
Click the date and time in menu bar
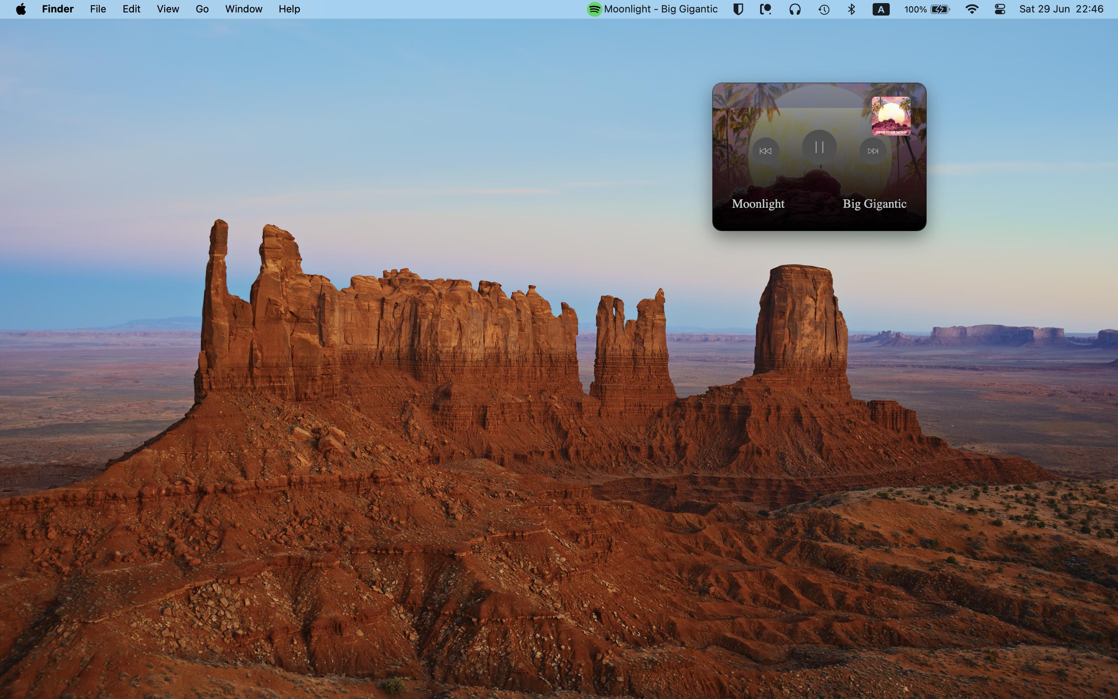(1061, 9)
